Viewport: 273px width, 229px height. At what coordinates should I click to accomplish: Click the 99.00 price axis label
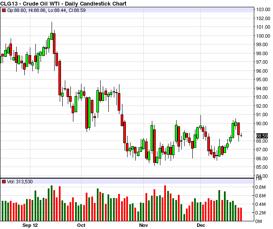pos(262,45)
